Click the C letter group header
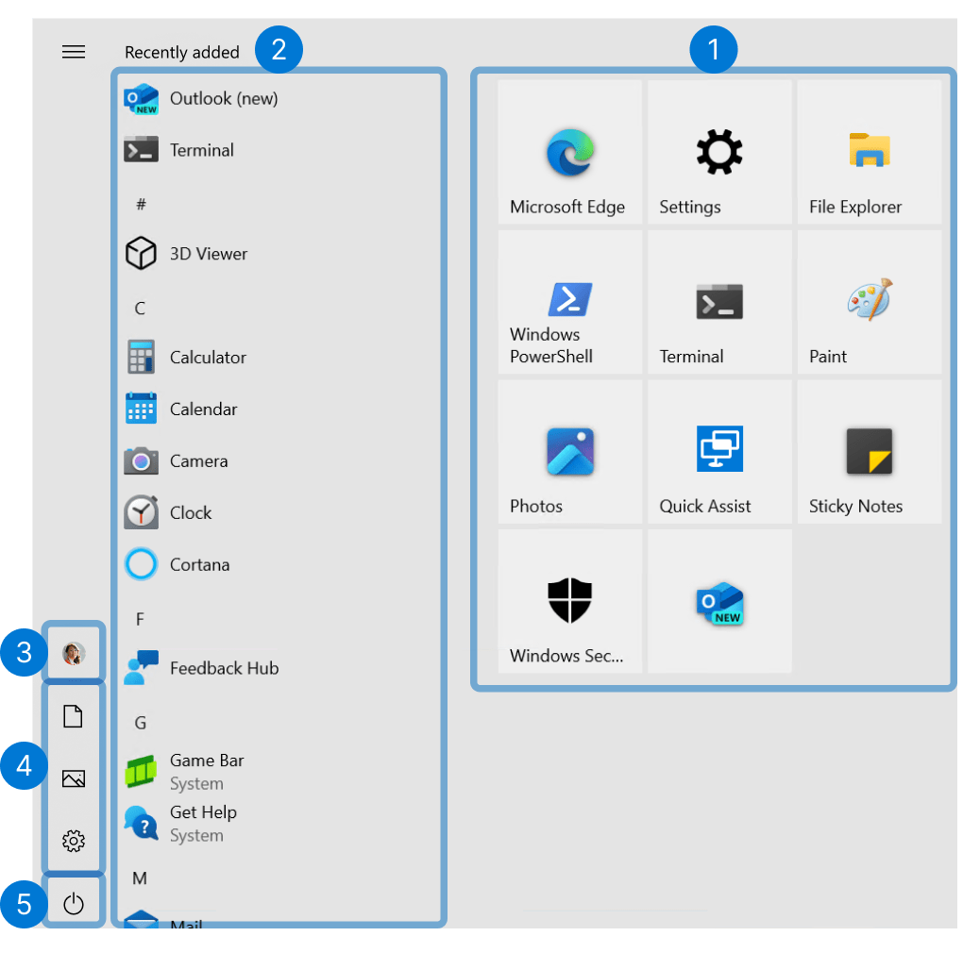The height and width of the screenshot is (953, 980). (x=140, y=308)
